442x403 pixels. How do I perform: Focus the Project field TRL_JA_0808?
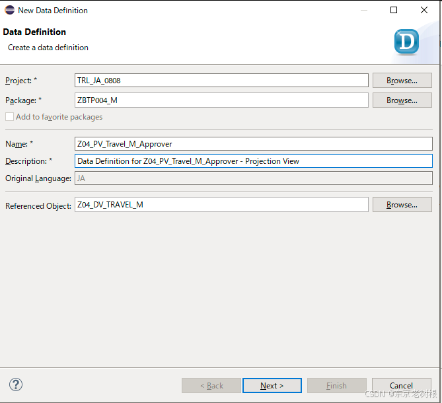coord(221,81)
